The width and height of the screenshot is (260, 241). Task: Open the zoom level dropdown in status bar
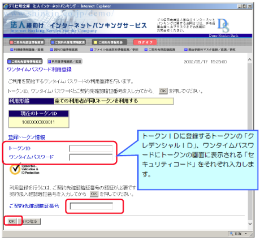pyautogui.click(x=246, y=234)
